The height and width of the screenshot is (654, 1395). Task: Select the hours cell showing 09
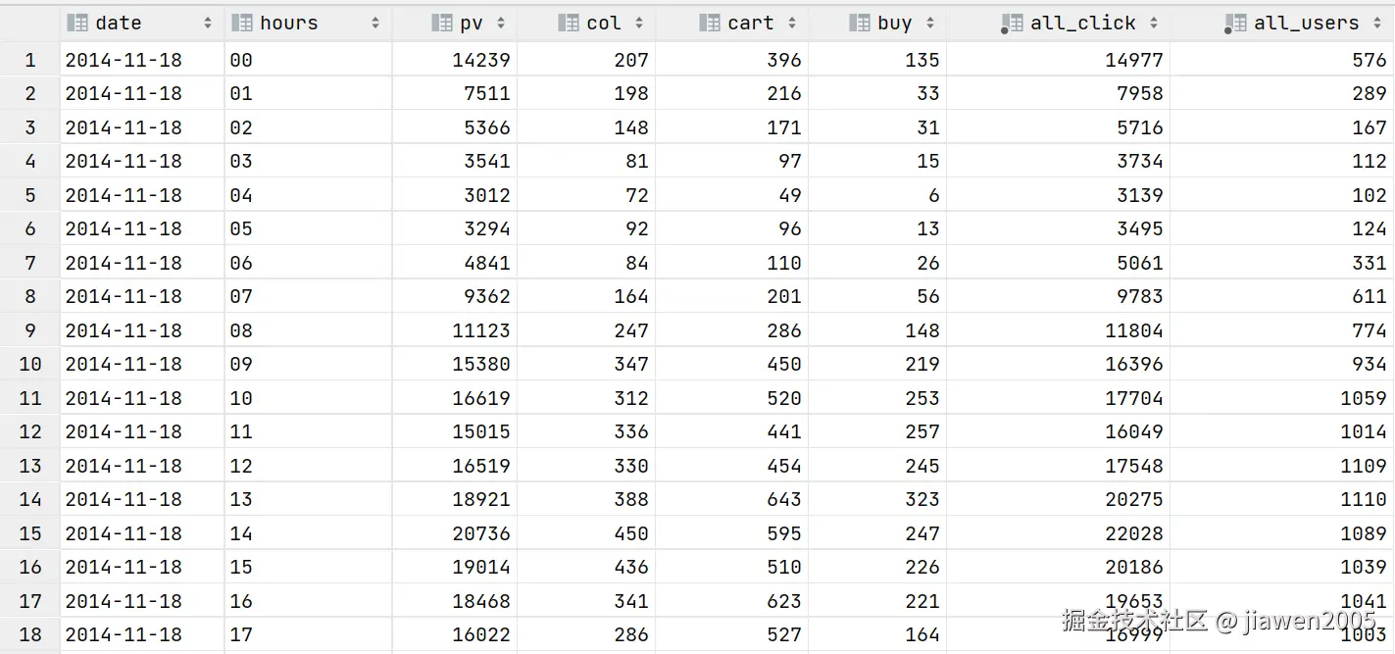pos(241,364)
